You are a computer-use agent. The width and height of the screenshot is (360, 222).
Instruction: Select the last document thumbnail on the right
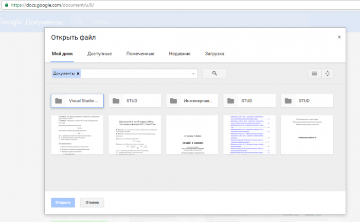pyautogui.click(x=307, y=134)
